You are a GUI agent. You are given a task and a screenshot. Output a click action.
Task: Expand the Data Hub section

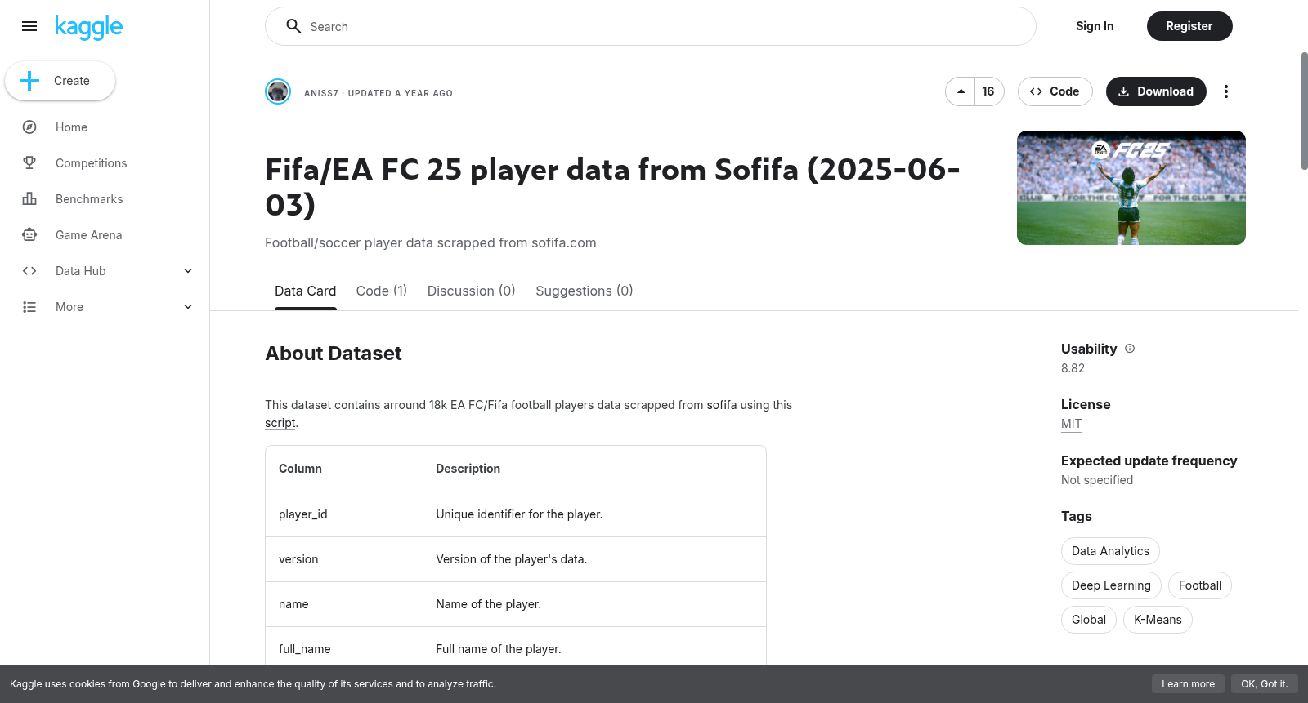click(x=188, y=271)
